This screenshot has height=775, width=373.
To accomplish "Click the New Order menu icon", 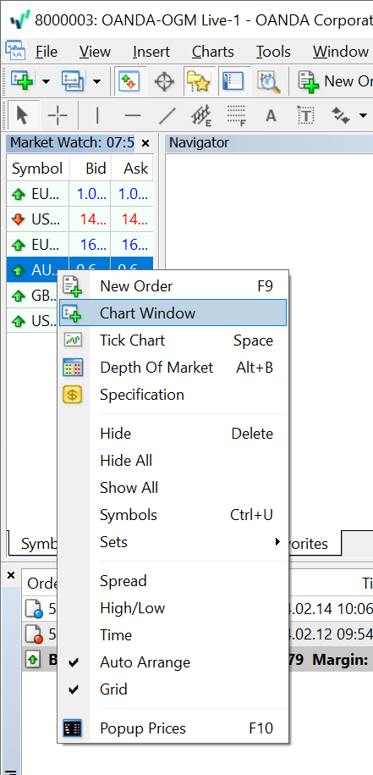I will (x=73, y=286).
